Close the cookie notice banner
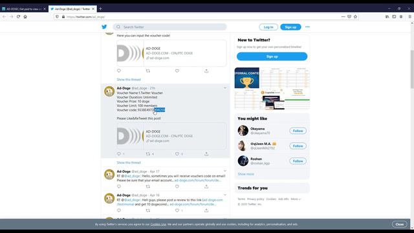 coord(400,225)
